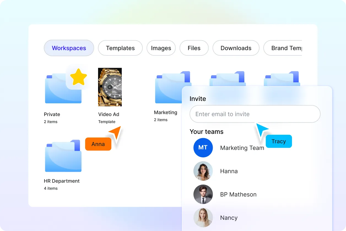Choose BP Matheson from the list
The image size is (346, 231).
click(238, 194)
